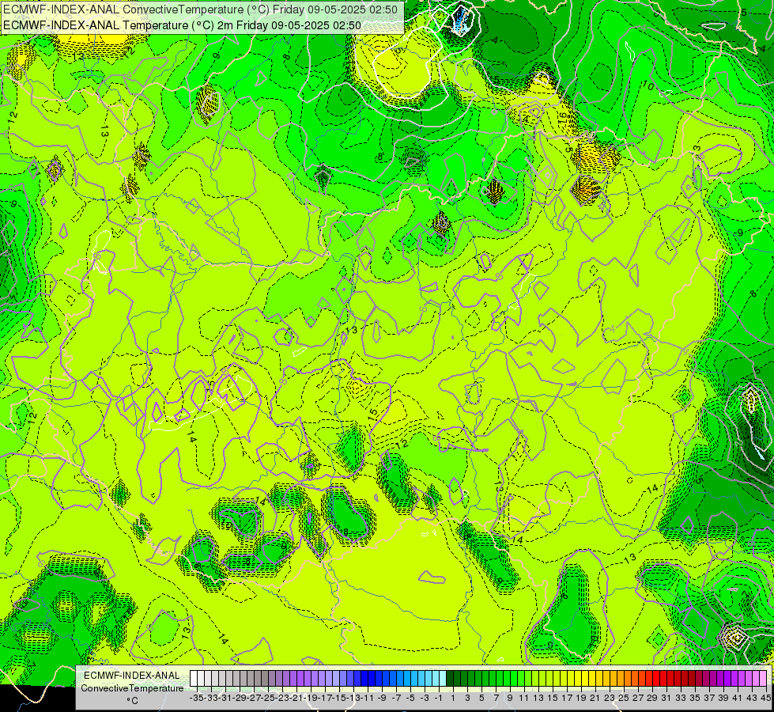Select the Temperature 2m title line
Screen dimensions: 774x712
coord(182,25)
